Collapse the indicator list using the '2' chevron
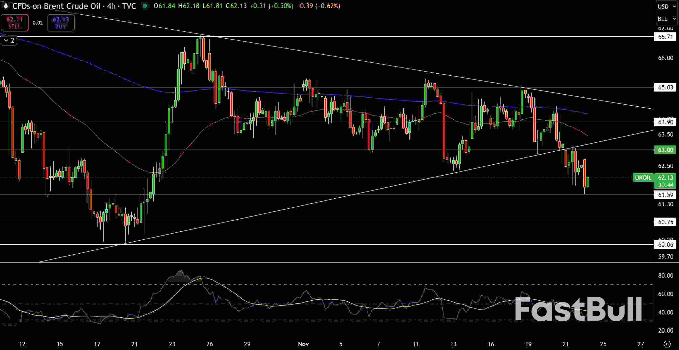The width and height of the screenshot is (679, 350). [x=9, y=40]
